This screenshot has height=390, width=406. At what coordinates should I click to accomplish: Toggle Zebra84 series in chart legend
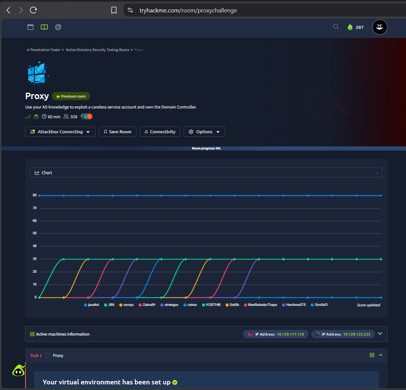147,305
